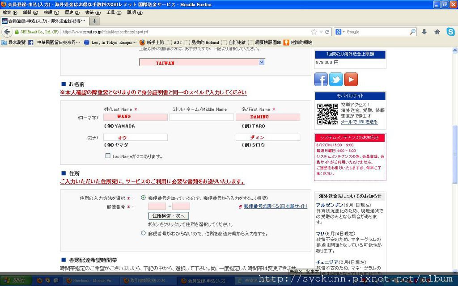Click the address bar URL
This screenshot has height=286, width=458.
(x=105, y=32)
